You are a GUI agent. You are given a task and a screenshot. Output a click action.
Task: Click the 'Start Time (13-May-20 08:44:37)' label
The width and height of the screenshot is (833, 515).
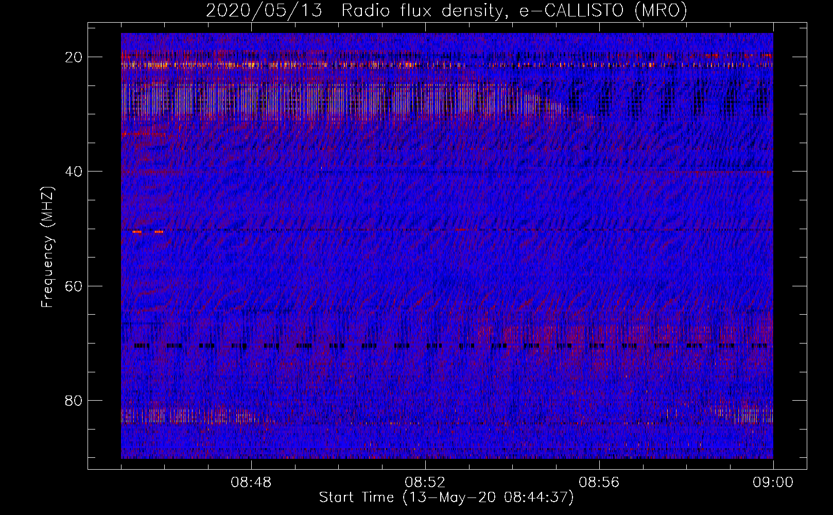tap(446, 497)
